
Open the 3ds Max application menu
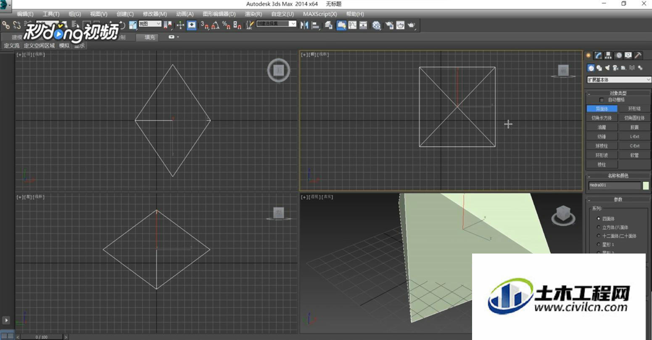click(x=5, y=5)
